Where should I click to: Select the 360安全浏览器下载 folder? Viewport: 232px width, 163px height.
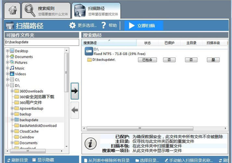[37, 97]
